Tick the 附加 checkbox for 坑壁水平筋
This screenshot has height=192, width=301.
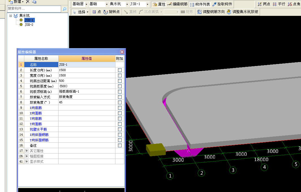(x=120, y=129)
